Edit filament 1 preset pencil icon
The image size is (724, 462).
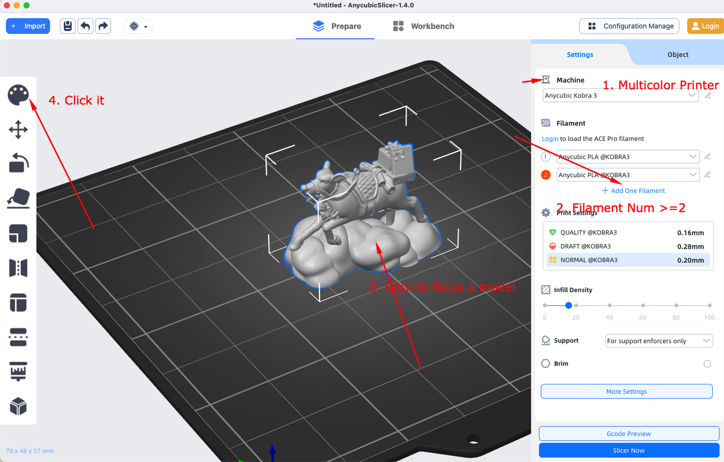[x=708, y=157]
